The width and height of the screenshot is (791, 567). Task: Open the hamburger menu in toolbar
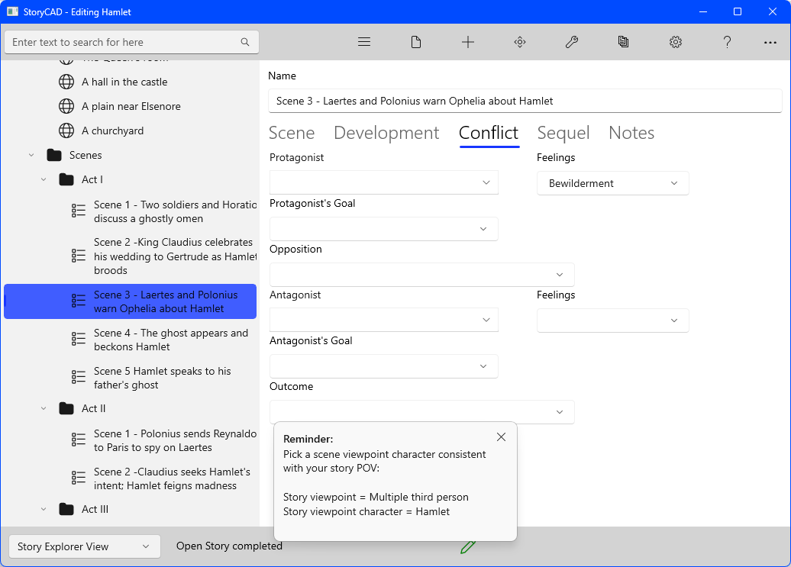click(x=364, y=42)
